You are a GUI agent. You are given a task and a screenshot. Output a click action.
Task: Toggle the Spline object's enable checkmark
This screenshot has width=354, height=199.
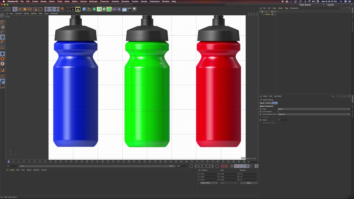tap(275, 14)
